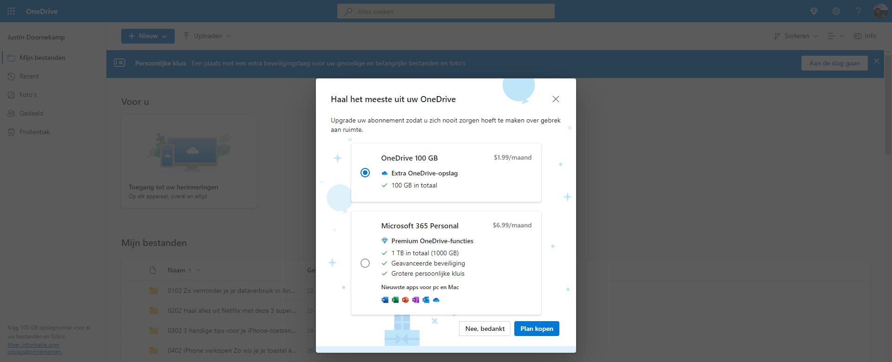Click the Persoonlijke kluis vault icon

pos(119,63)
